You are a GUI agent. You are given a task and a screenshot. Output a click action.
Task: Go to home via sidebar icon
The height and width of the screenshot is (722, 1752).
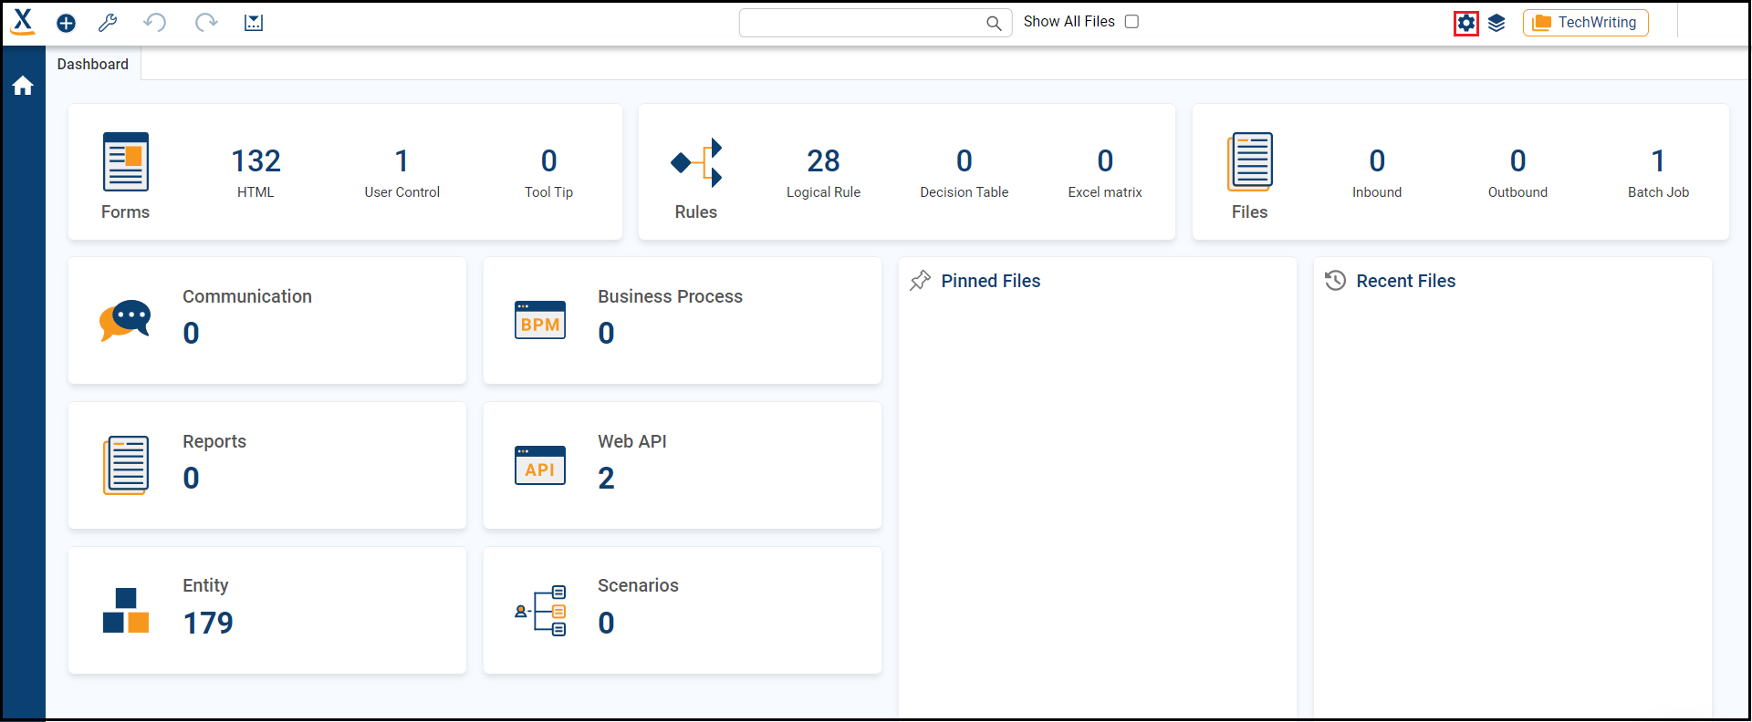23,86
